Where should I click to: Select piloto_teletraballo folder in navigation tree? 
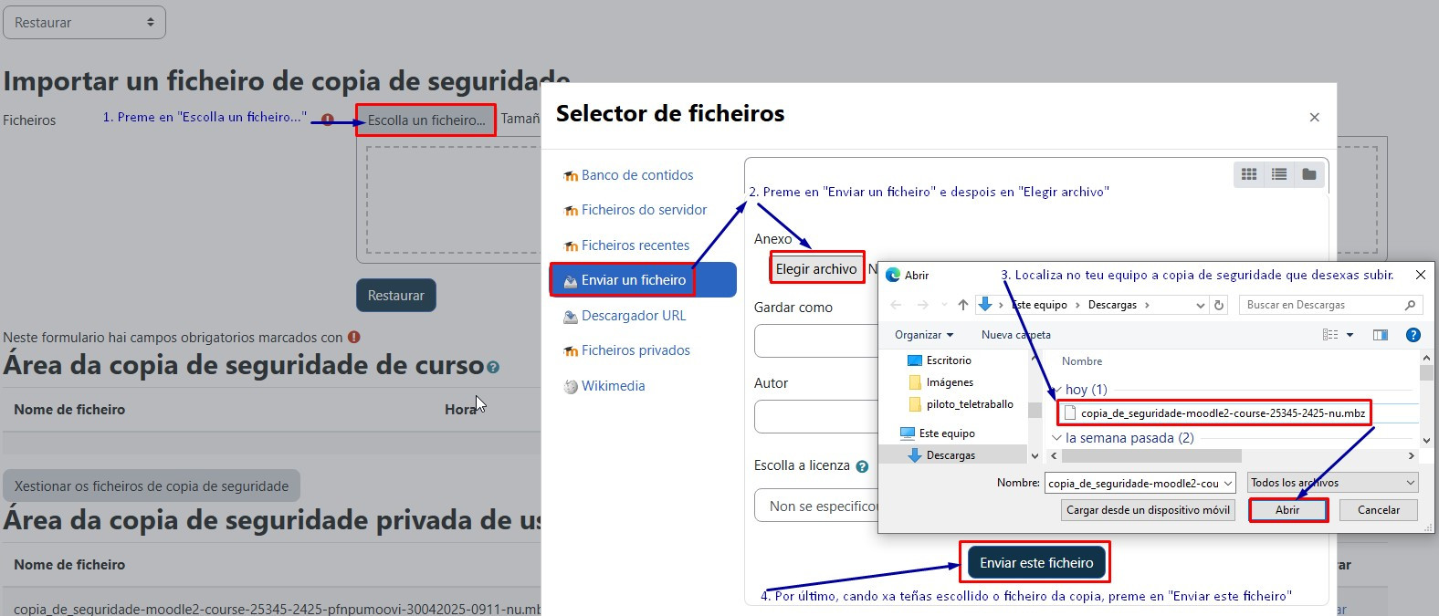pyautogui.click(x=970, y=404)
